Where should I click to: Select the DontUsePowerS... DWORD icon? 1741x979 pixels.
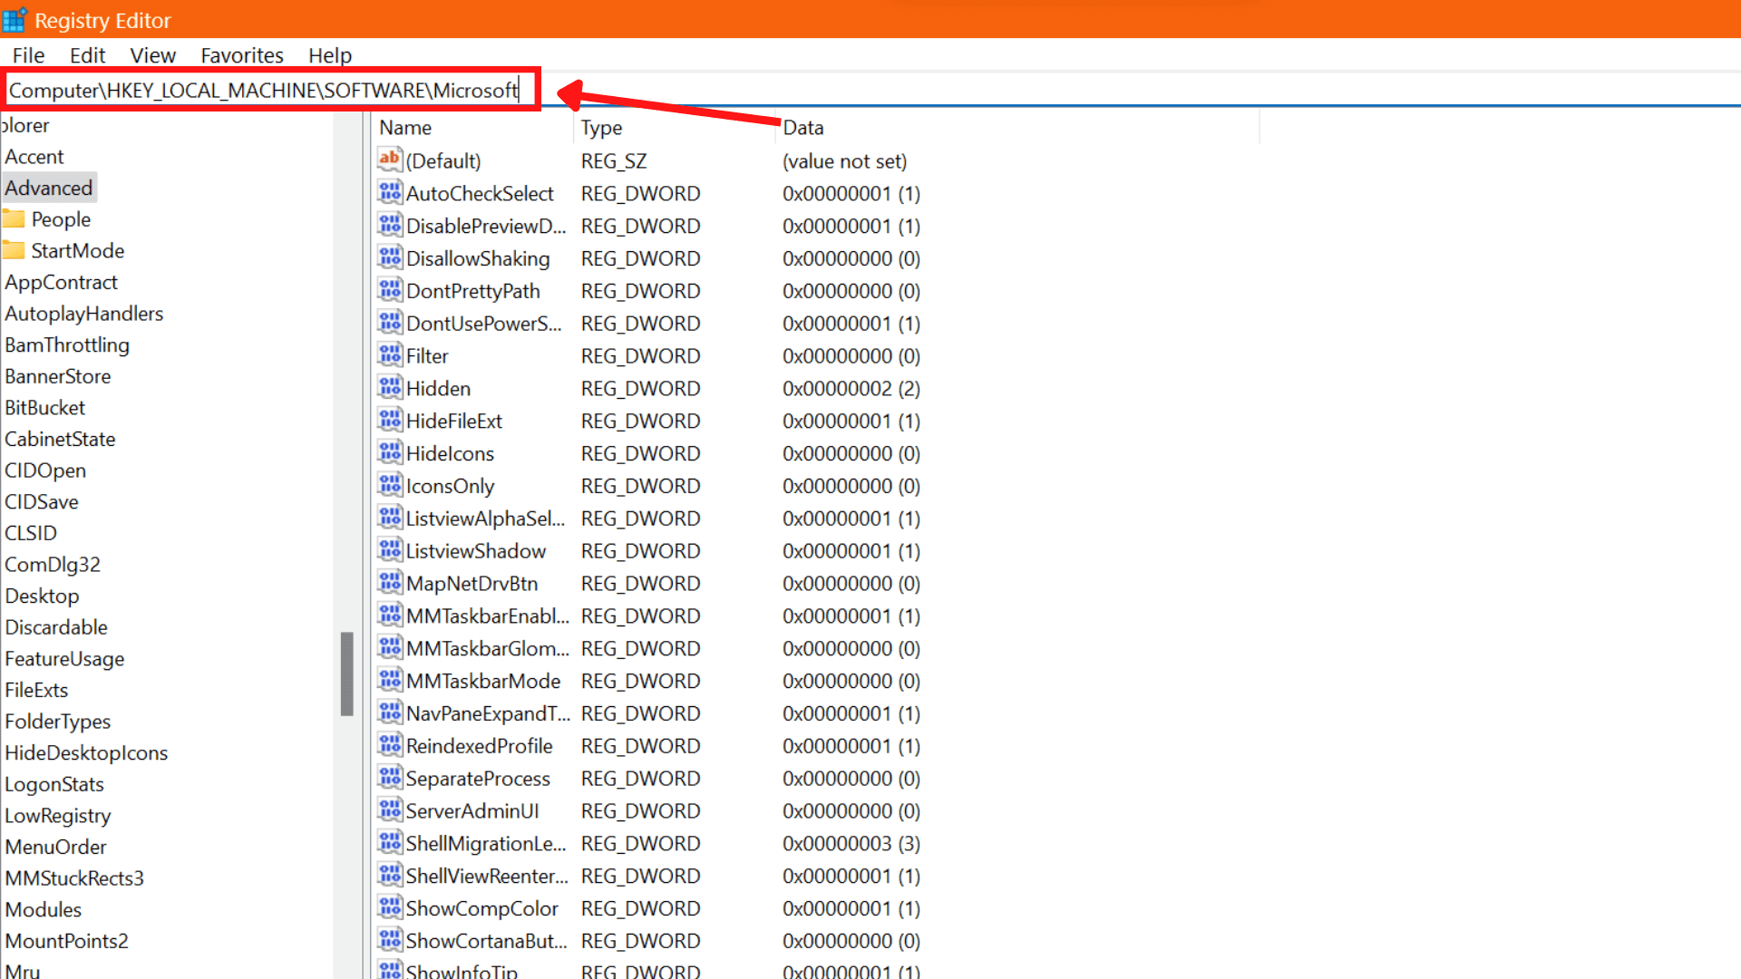point(390,323)
